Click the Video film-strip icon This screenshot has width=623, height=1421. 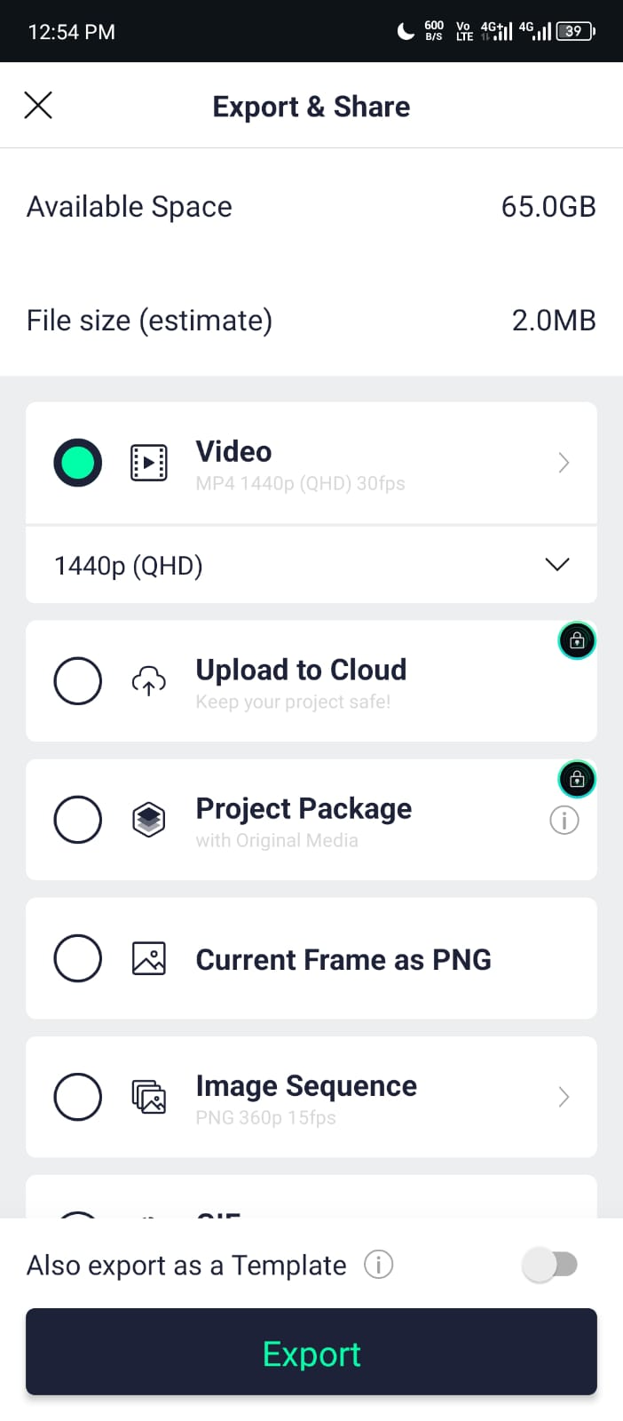(x=149, y=463)
